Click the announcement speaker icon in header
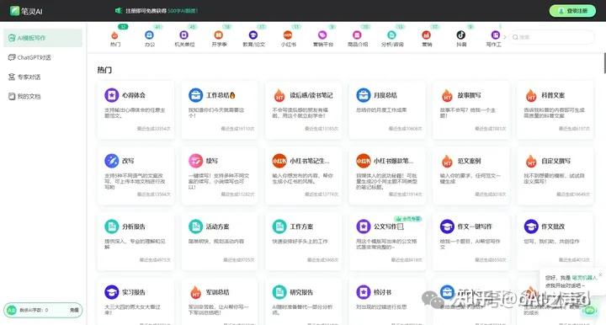 (x=119, y=11)
